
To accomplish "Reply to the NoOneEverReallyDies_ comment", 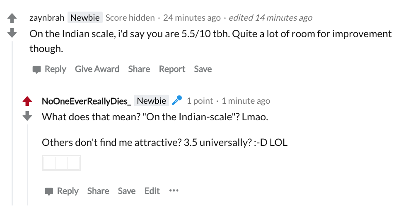I will 62,191.
